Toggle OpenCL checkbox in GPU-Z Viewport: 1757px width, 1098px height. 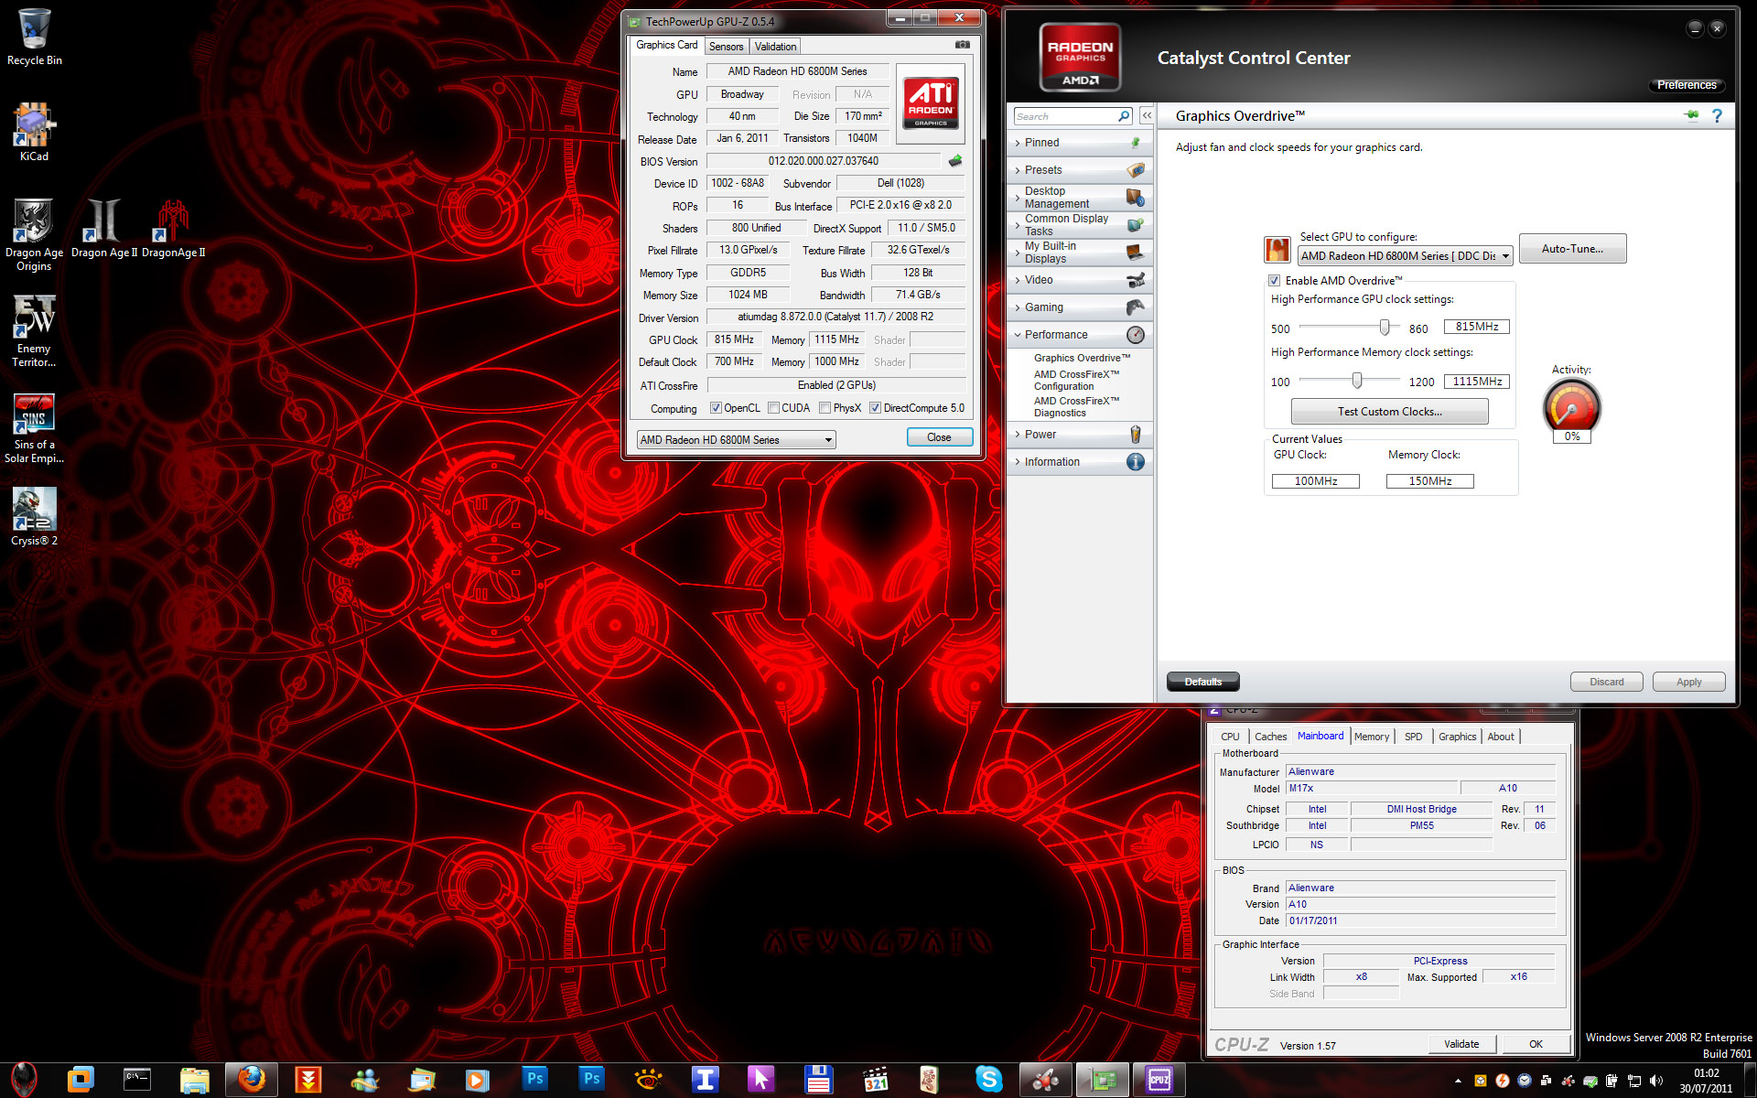[716, 408]
